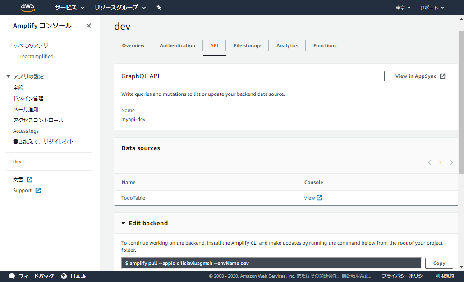Screen dimensions: 464x282
Task: Copy the amplify pull command
Action: [439, 263]
